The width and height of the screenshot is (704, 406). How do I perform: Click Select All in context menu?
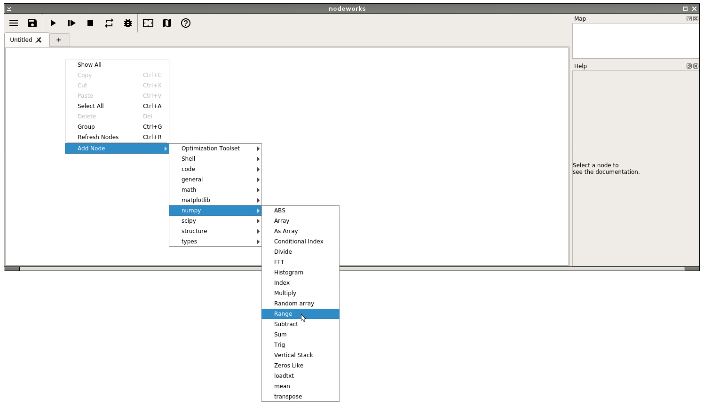tap(91, 106)
